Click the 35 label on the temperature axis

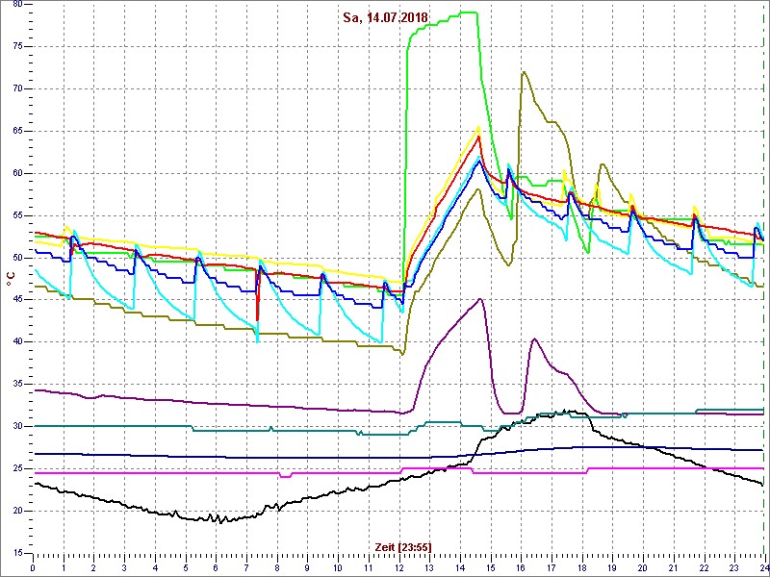[16, 384]
